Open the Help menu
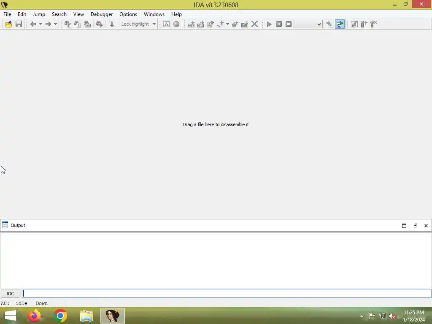 [176, 14]
